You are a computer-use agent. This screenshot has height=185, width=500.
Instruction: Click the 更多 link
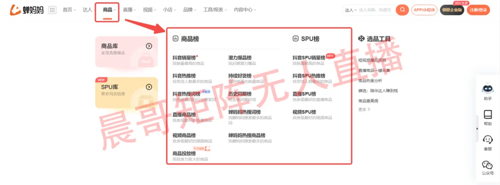(x=364, y=109)
